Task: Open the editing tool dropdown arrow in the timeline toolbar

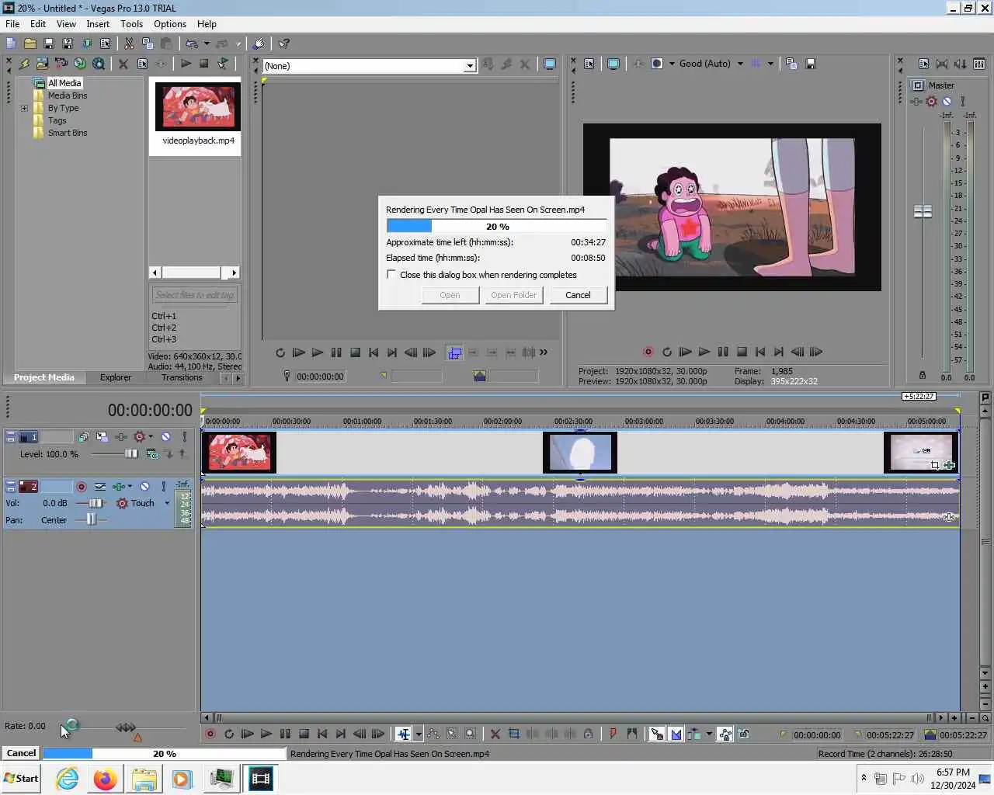Action: pyautogui.click(x=419, y=734)
